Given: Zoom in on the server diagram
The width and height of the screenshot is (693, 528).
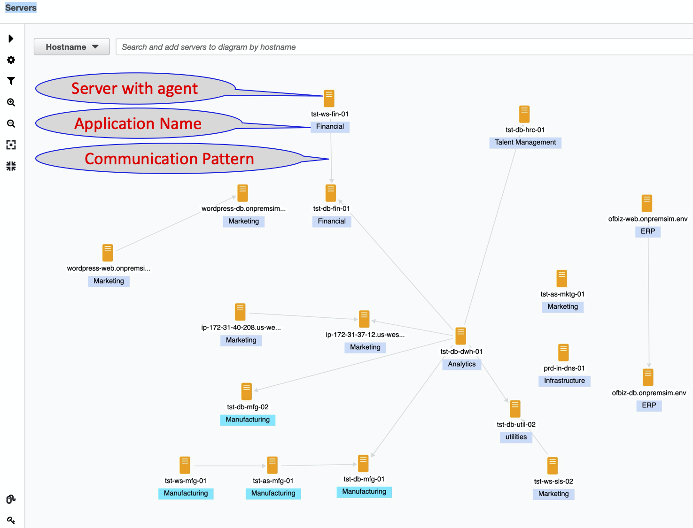Looking at the screenshot, I should pyautogui.click(x=11, y=102).
